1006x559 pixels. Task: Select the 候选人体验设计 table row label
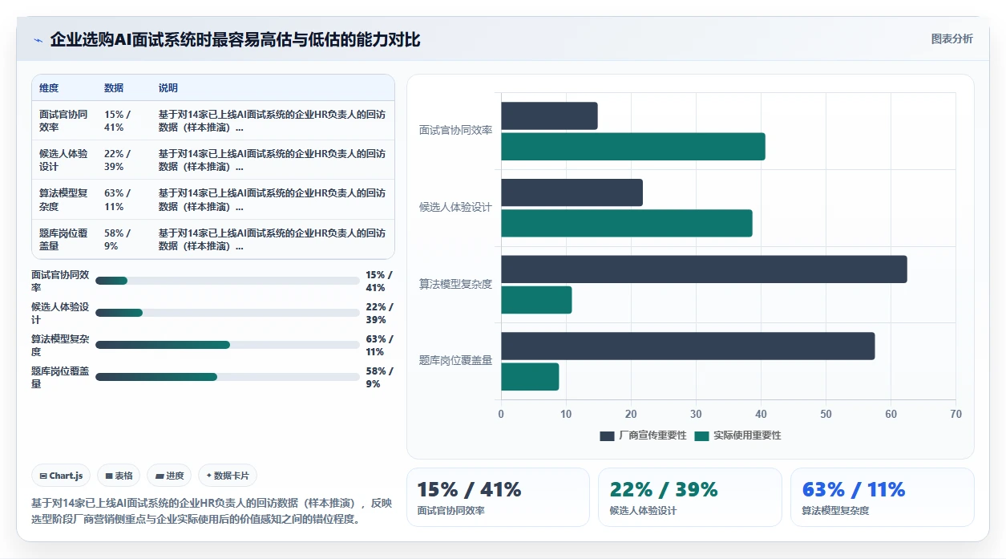63,160
